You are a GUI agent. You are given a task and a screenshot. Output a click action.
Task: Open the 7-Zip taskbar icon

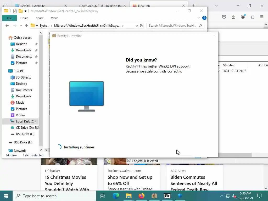coord(167,196)
